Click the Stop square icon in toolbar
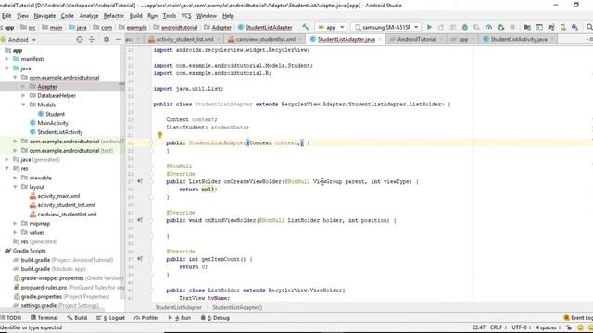 [512, 27]
